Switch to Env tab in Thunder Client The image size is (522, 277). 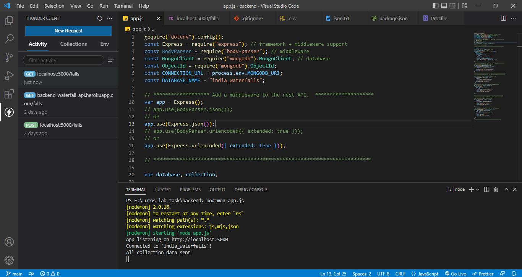pyautogui.click(x=105, y=44)
